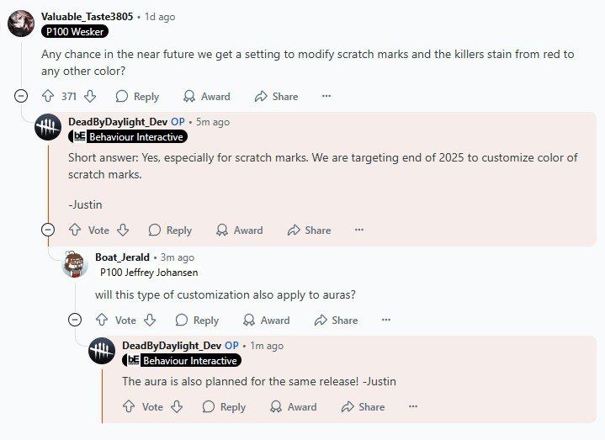
Task: Give Award to Valuable_Taste3805's comment
Action: [207, 96]
